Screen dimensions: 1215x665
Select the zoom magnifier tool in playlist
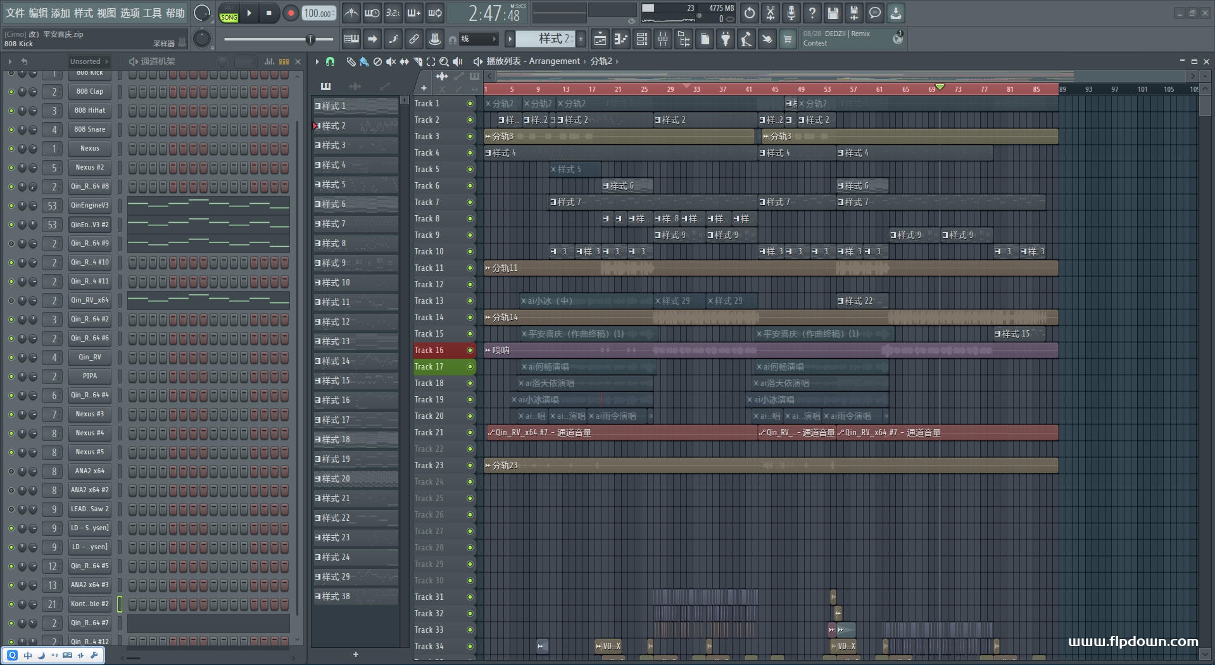pos(444,61)
